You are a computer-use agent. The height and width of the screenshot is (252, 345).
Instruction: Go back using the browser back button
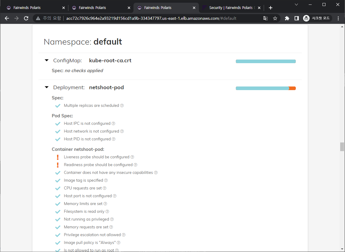click(x=7, y=18)
